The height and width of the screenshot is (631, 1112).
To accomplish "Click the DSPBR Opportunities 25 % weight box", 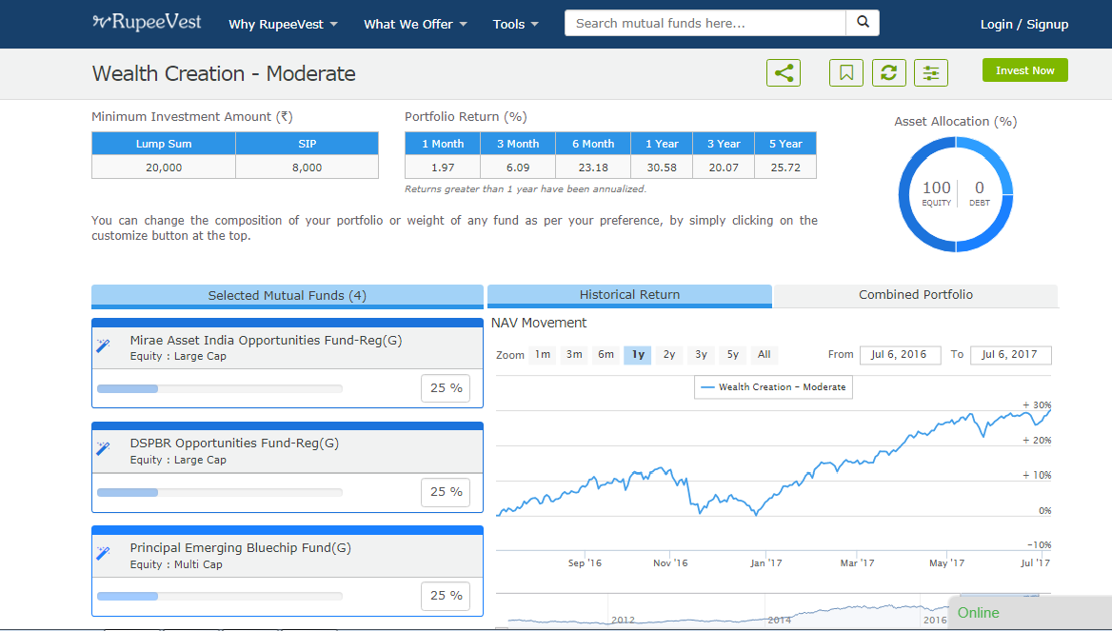I will 446,492.
